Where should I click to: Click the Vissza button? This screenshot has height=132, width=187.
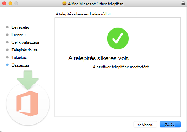click(145, 125)
